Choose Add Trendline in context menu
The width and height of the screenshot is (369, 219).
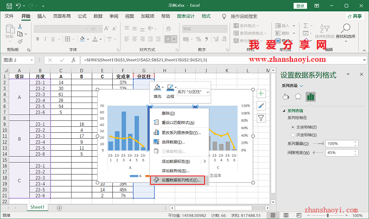[179, 171]
